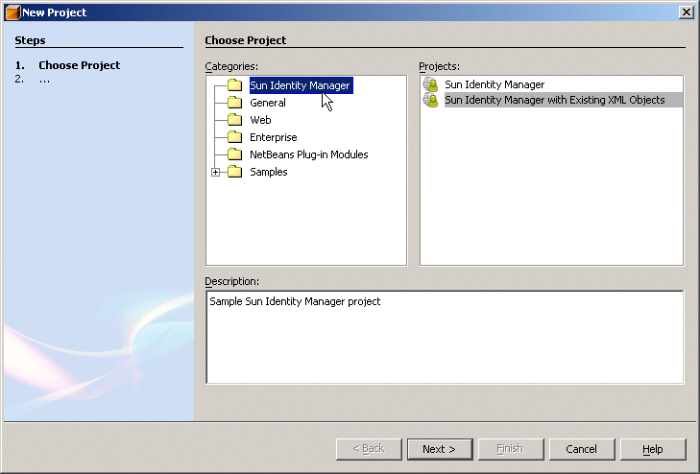The height and width of the screenshot is (474, 700).
Task: Click the Next > button
Action: coord(440,449)
